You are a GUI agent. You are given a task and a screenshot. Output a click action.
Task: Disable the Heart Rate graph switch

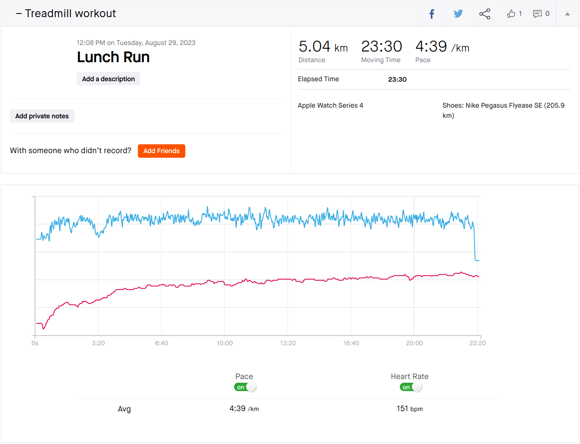click(x=411, y=387)
